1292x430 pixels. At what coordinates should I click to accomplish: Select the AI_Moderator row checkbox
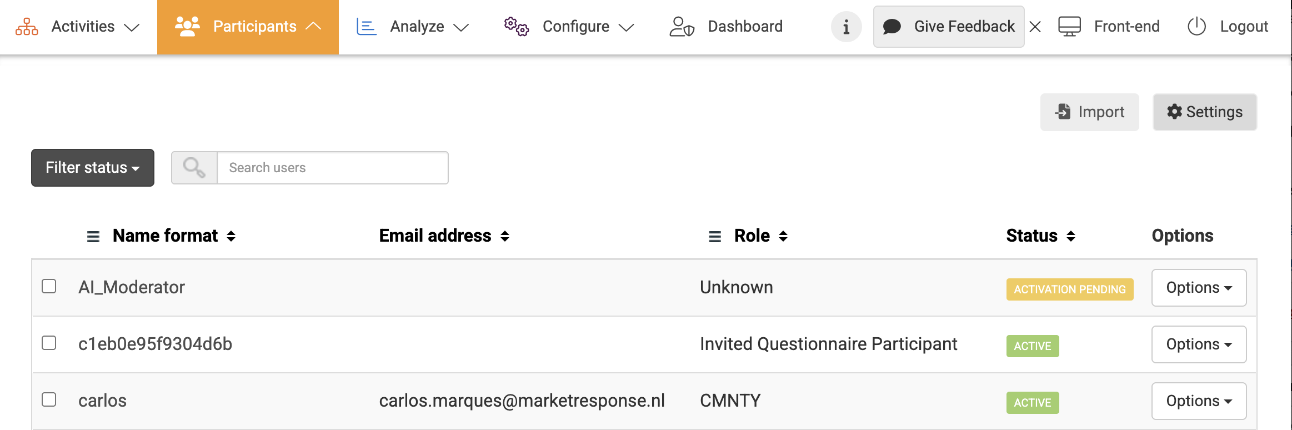pos(49,286)
